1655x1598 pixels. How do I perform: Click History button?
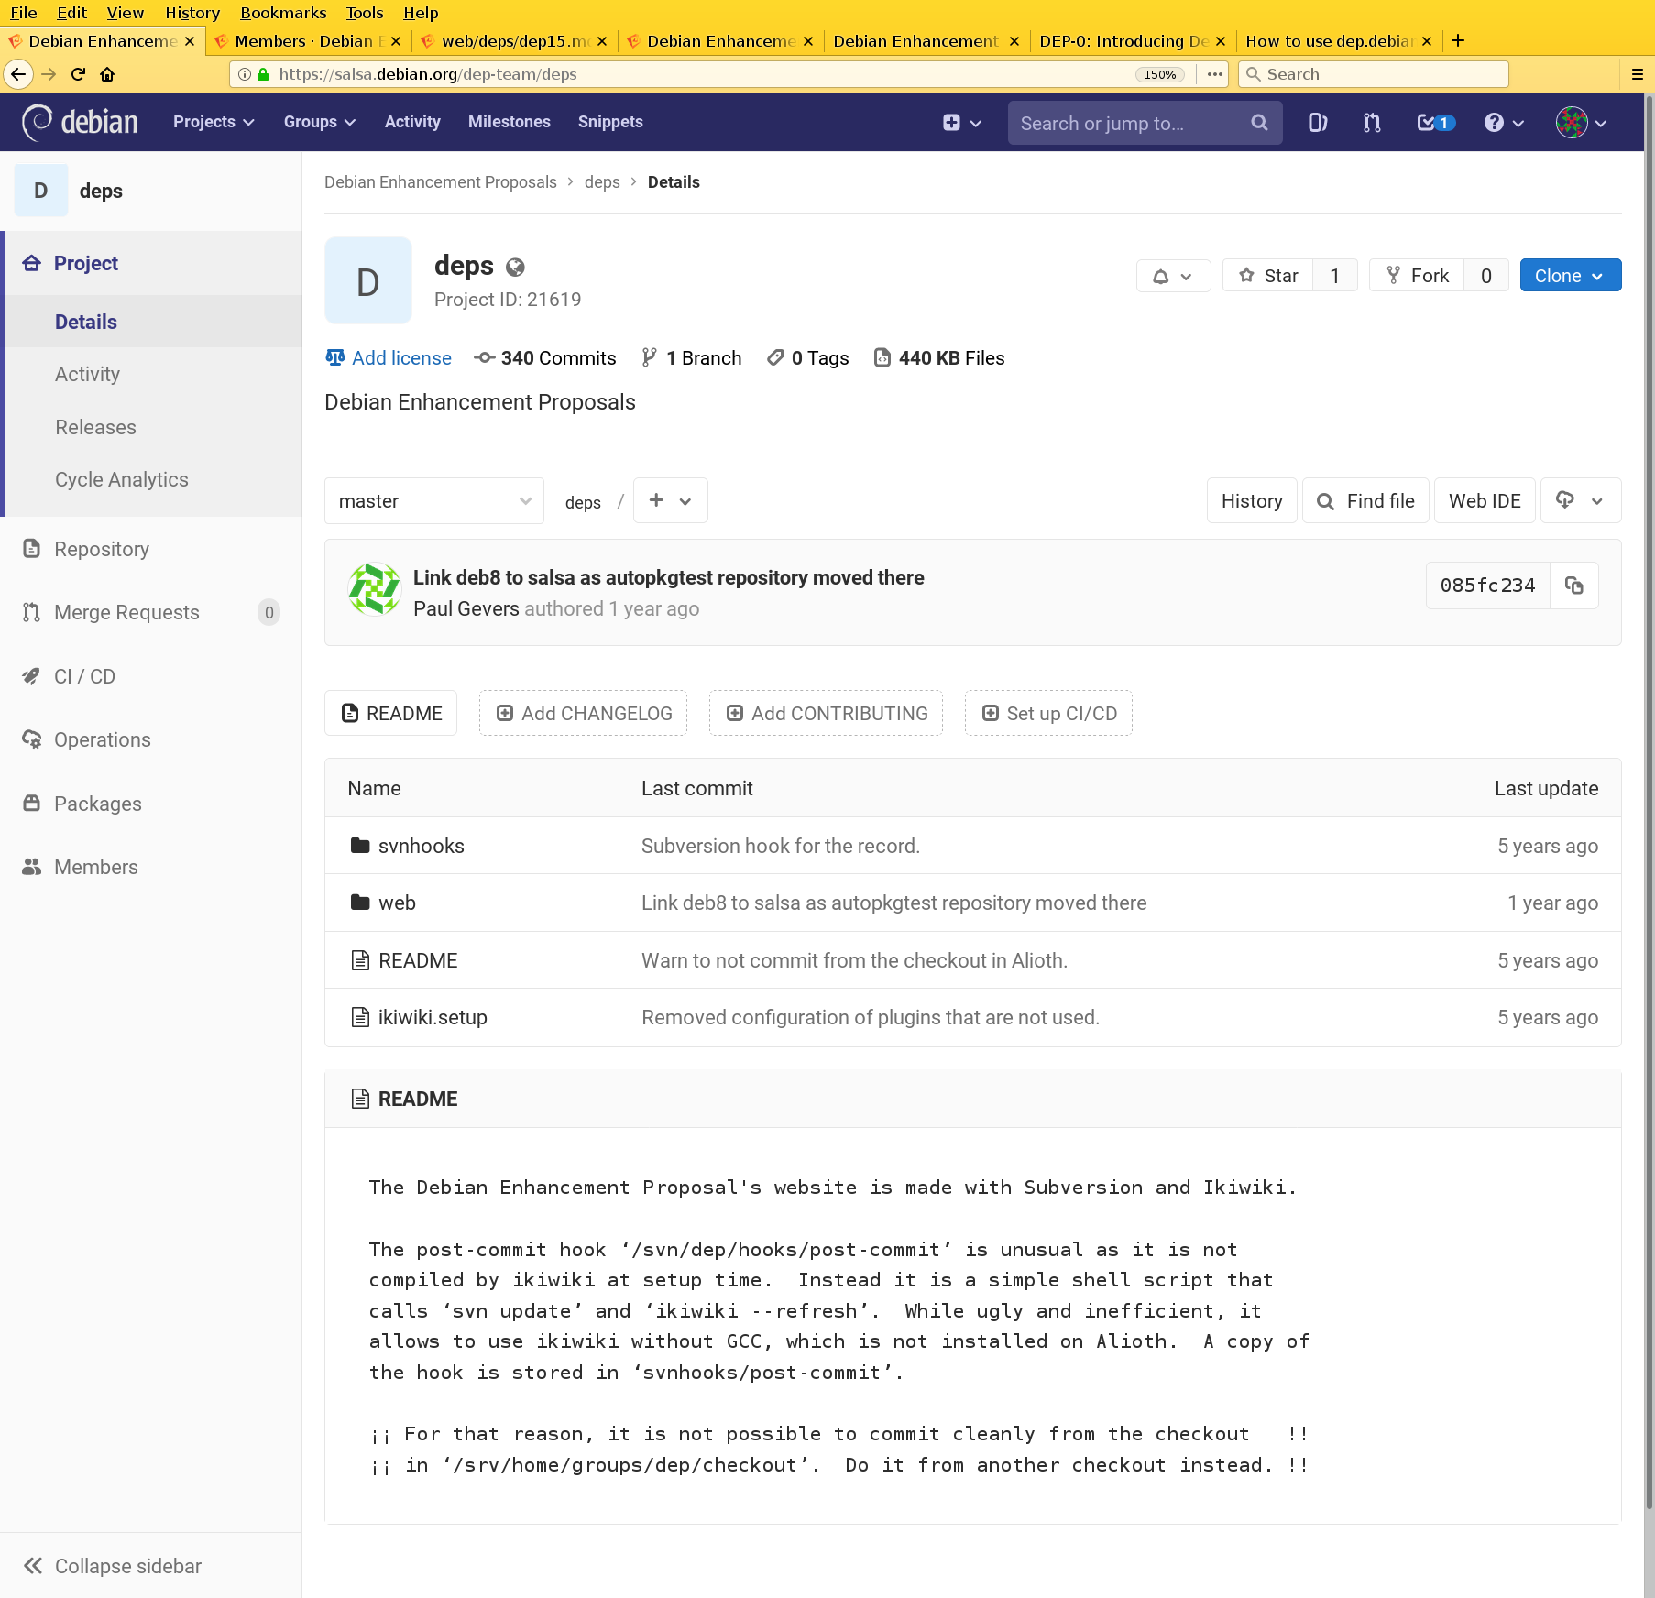[x=1251, y=500]
